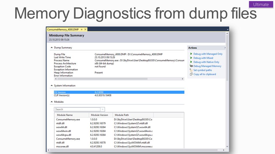Collapse the System Information section
Viewport: 275px width, 154px height.
pos(52,86)
